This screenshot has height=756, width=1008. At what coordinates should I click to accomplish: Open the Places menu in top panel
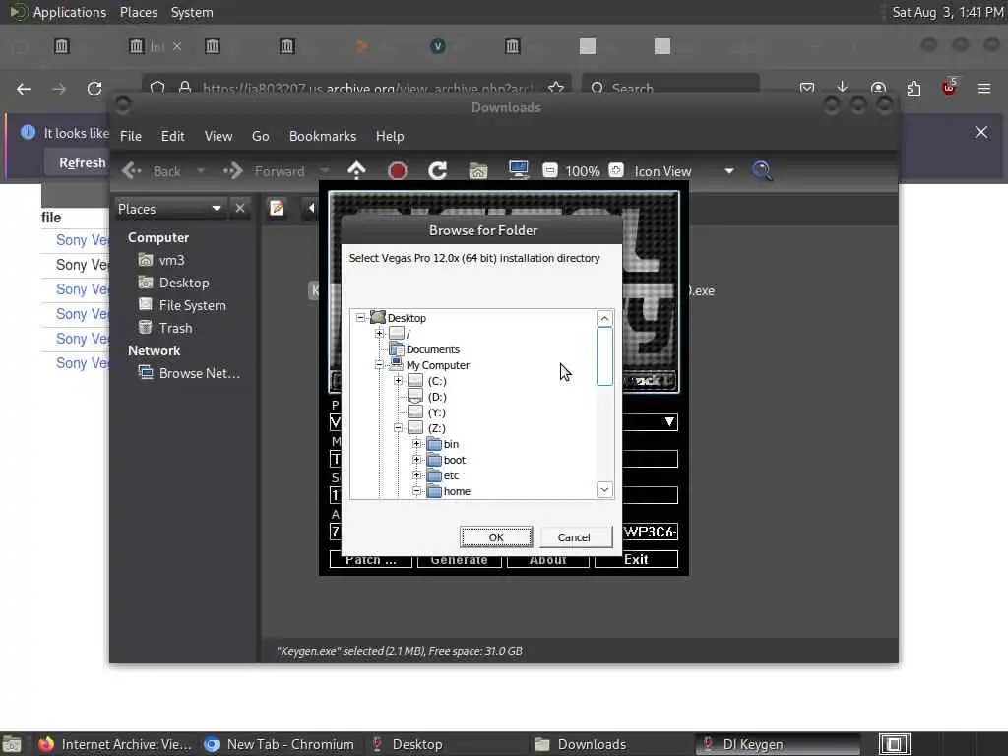(x=138, y=12)
